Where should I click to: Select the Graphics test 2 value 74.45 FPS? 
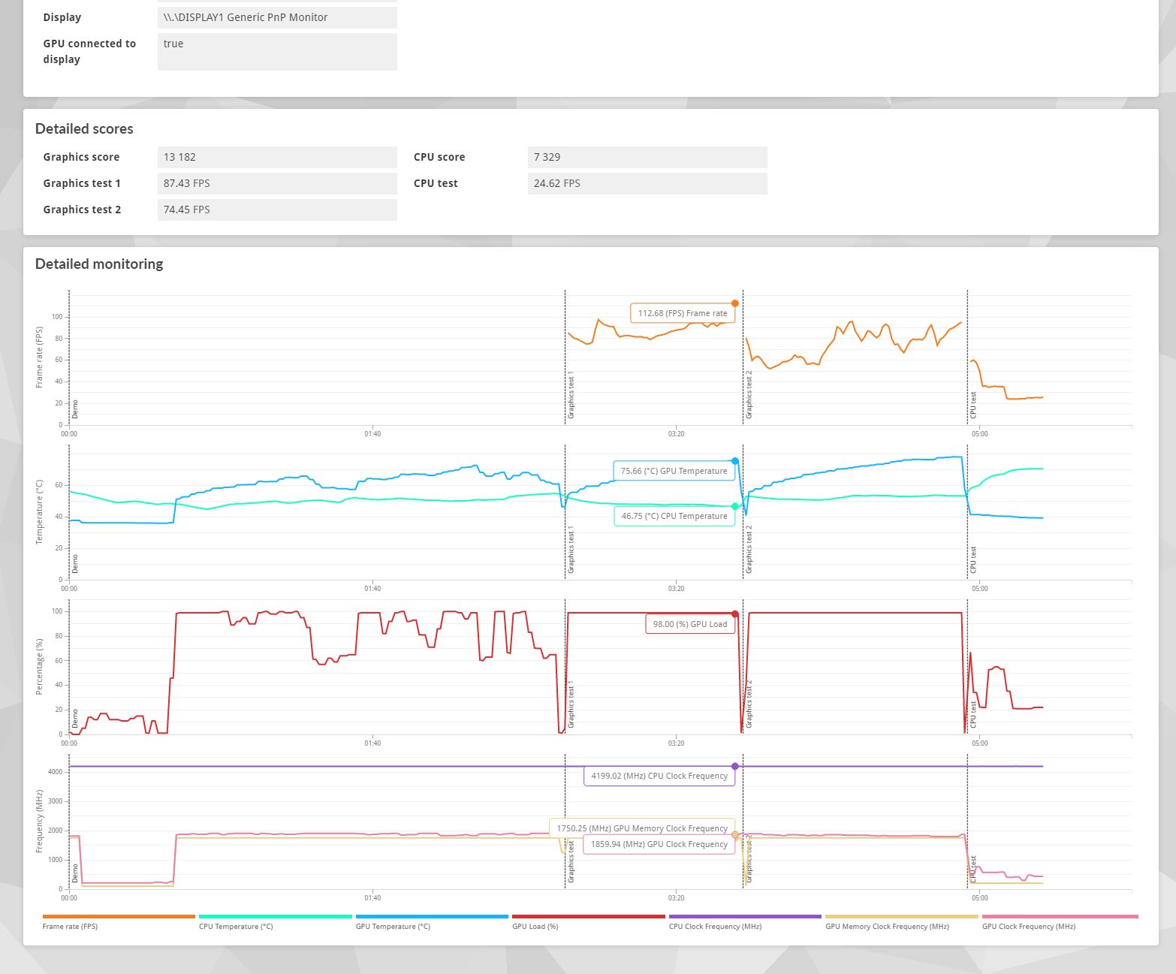(277, 210)
